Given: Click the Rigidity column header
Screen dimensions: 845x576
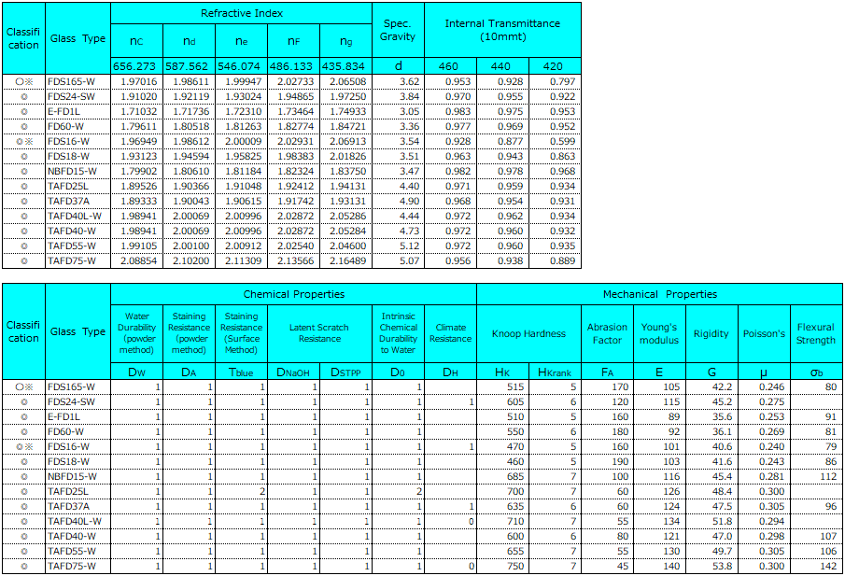Looking at the screenshot, I should [x=711, y=333].
